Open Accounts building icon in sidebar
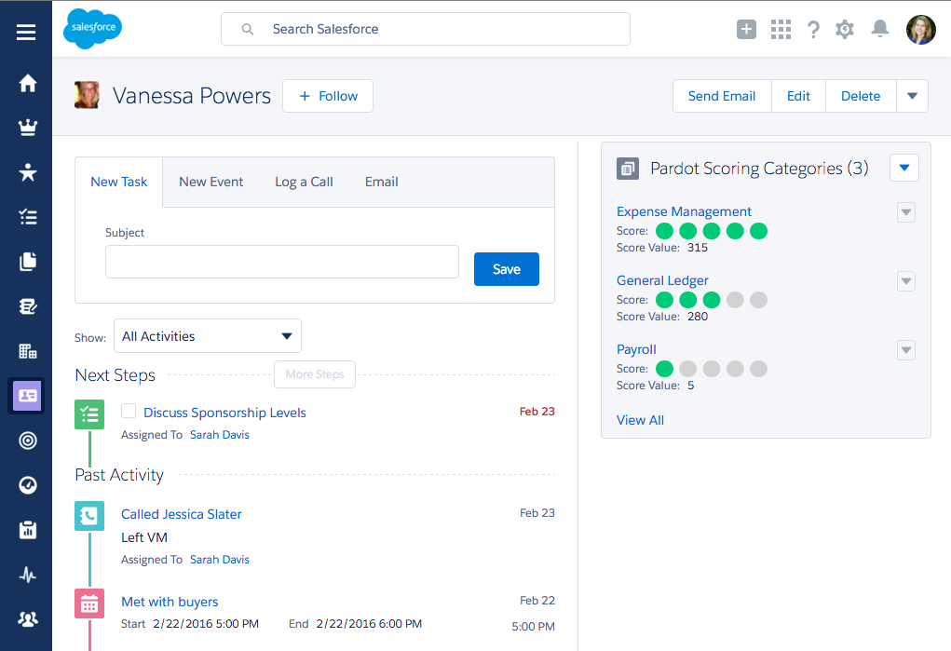Viewport: 951px width, 651px height. pyautogui.click(x=27, y=351)
